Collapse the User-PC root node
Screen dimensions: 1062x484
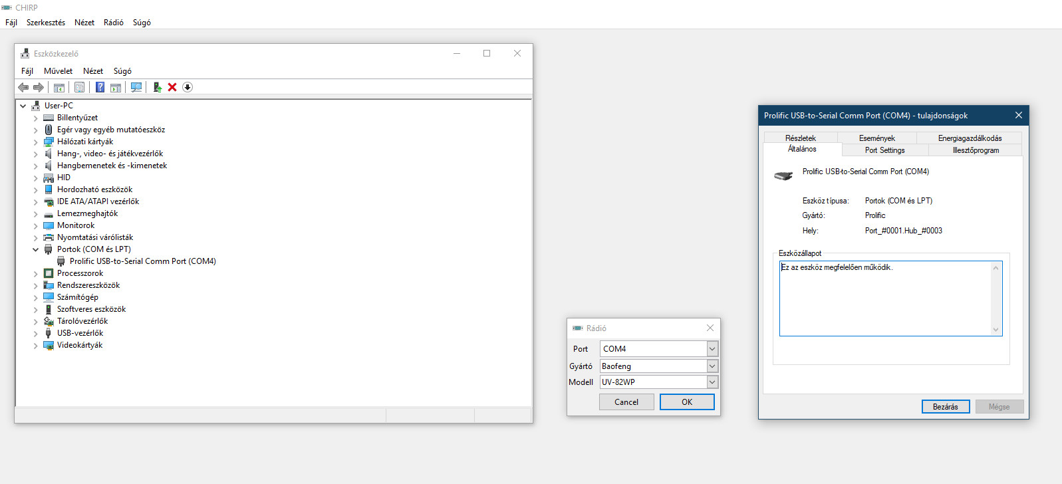(23, 106)
